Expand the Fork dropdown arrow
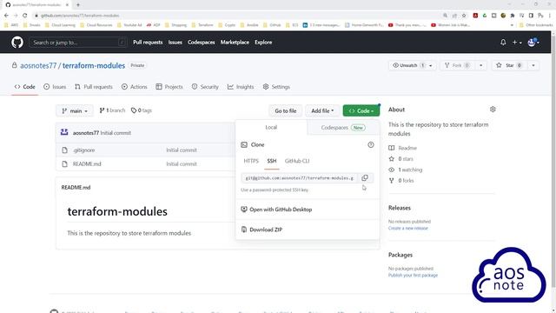This screenshot has width=556, height=313. pos(480,65)
